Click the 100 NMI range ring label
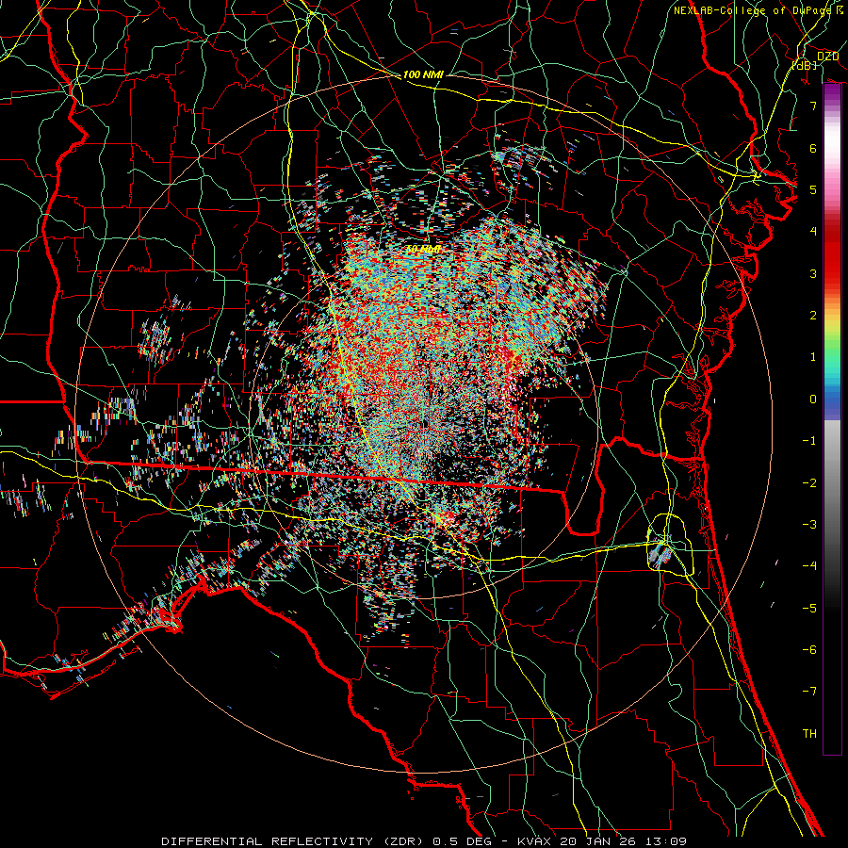This screenshot has width=848, height=848. (423, 74)
